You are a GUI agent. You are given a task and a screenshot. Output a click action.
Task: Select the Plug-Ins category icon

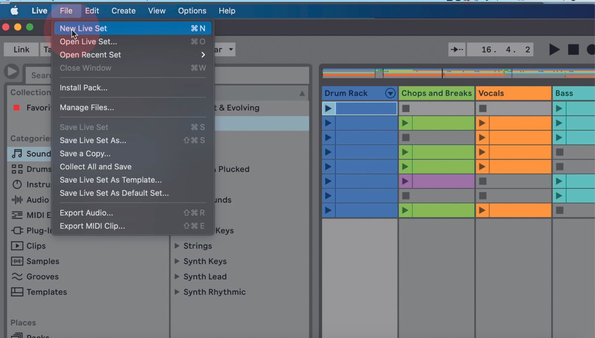click(17, 230)
